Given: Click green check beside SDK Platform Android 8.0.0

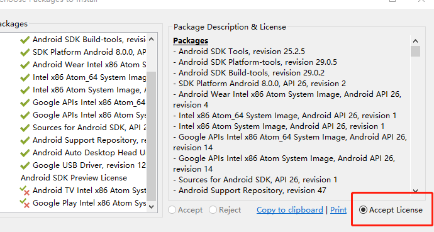Looking at the screenshot, I should [x=25, y=52].
